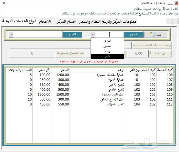Click the السعر column header
Viewport: 179px width, 152px height.
[61, 70]
